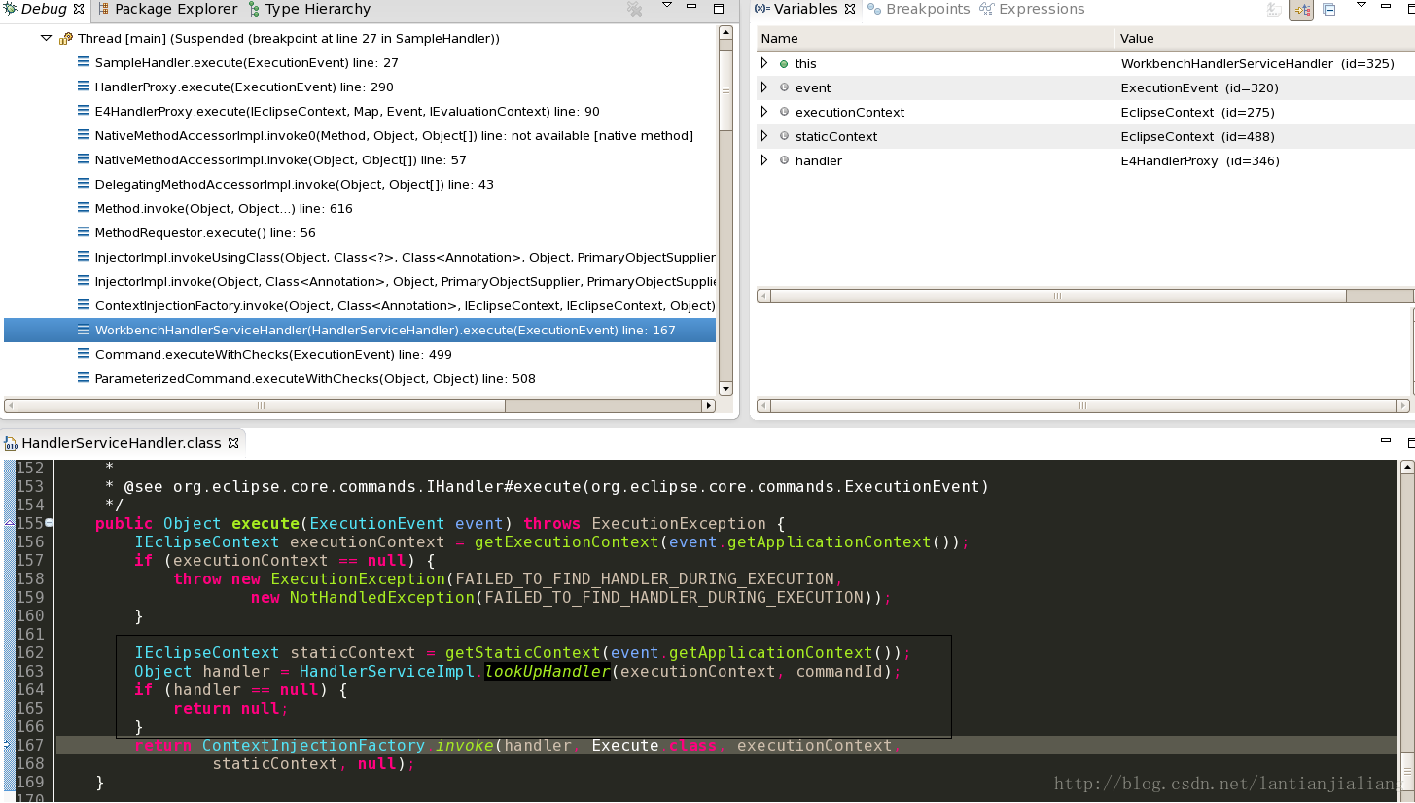The image size is (1415, 803).
Task: Click the Debug view tab icon
Action: pos(10,9)
